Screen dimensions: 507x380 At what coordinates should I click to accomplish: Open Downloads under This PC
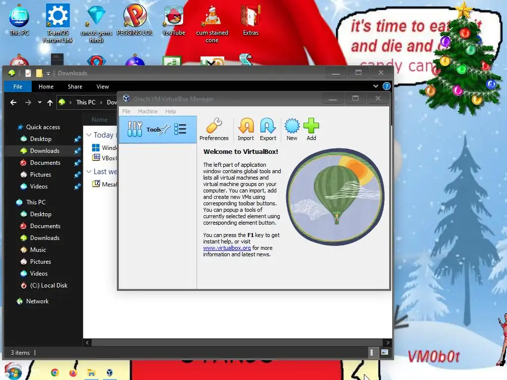point(45,238)
